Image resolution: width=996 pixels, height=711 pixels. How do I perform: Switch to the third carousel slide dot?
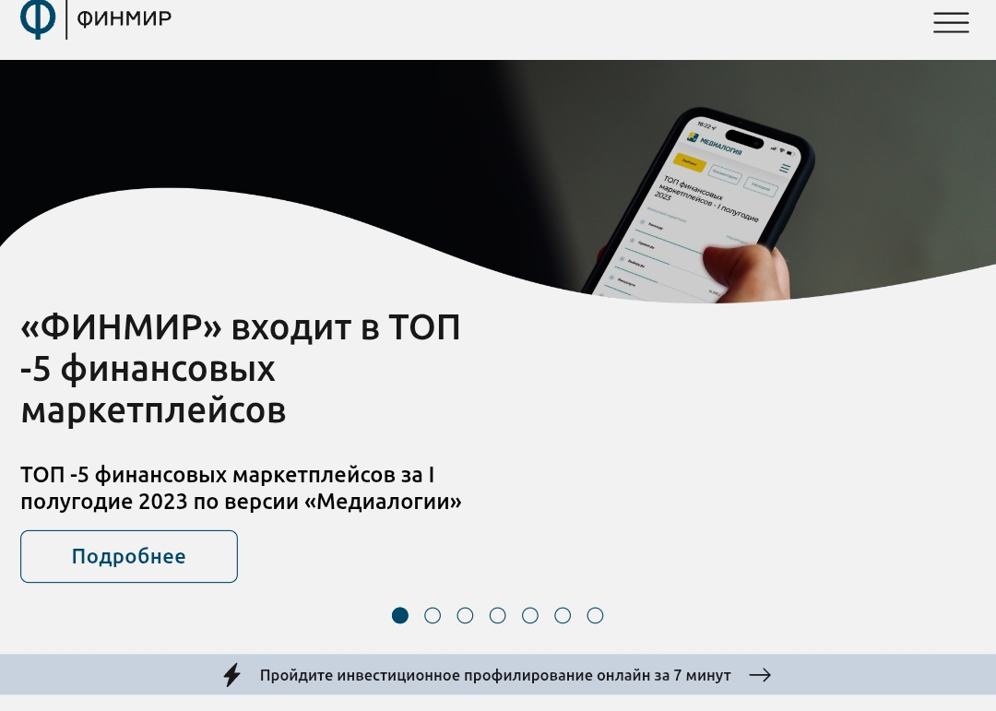(x=465, y=616)
